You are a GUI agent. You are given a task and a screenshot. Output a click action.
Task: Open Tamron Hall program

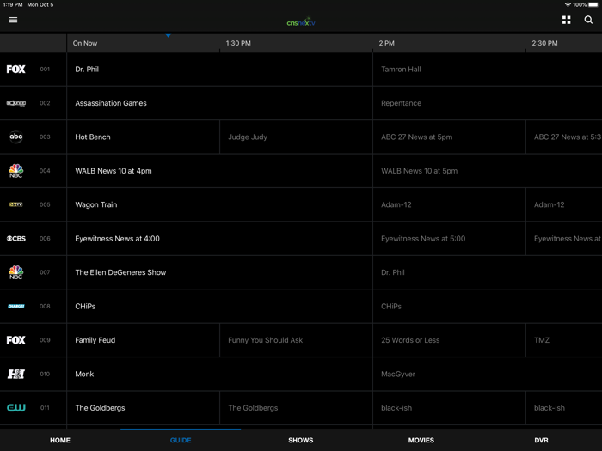[x=488, y=70]
